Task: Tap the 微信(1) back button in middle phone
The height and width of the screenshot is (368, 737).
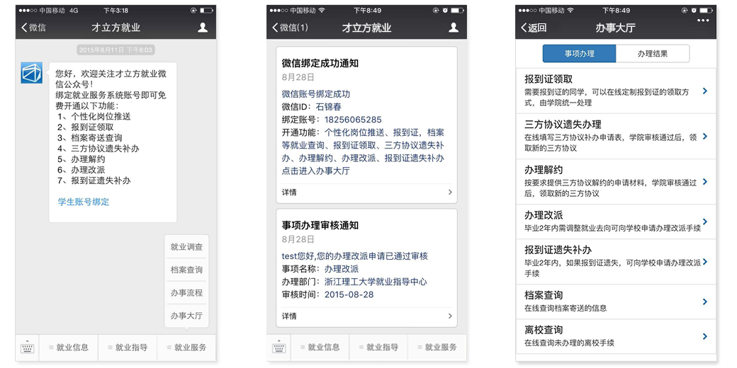Action: point(290,28)
